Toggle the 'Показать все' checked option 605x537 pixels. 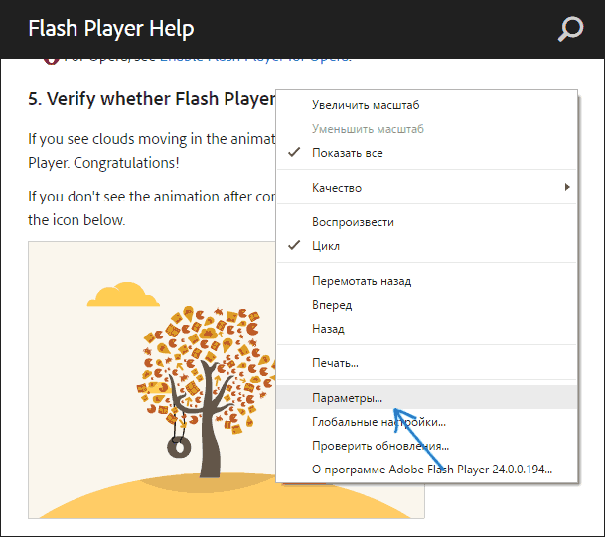tap(347, 153)
